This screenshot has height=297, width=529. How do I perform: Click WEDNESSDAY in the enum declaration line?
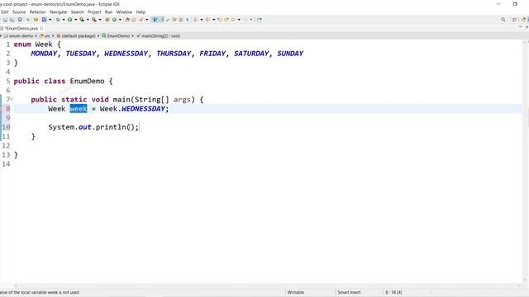coord(126,53)
